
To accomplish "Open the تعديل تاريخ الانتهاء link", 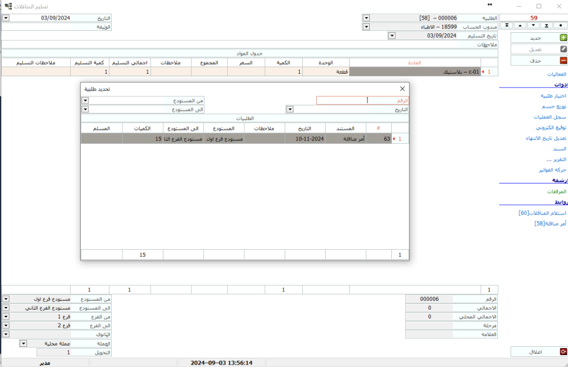I will click(x=546, y=138).
